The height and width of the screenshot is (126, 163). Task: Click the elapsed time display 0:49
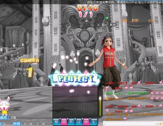pos(28,124)
